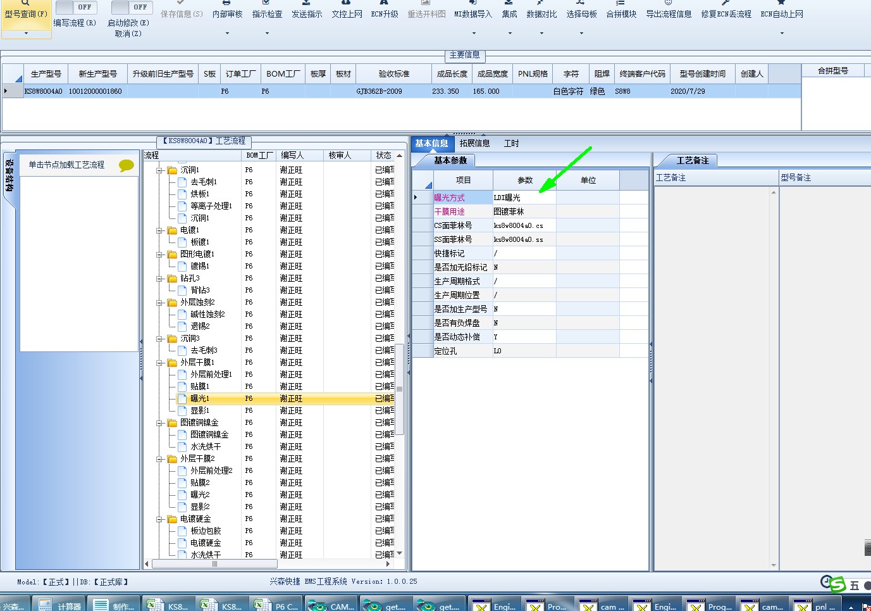Click the 内部审核 toolbar button
This screenshot has width=871, height=611.
click(x=227, y=10)
